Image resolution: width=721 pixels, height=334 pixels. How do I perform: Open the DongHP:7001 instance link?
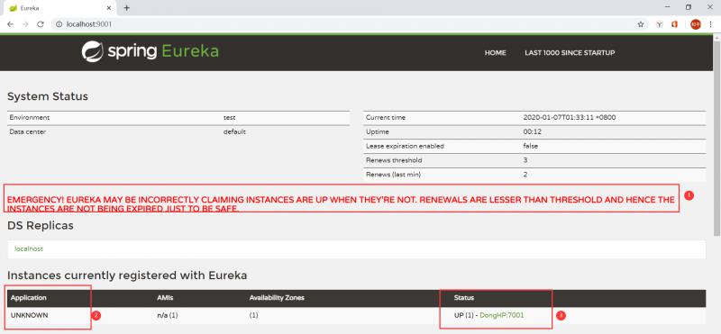pos(502,315)
